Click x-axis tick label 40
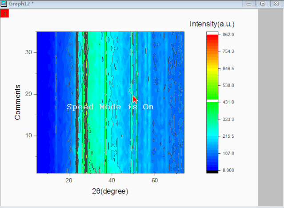Screen dimensions: 284x208 click(112, 180)
